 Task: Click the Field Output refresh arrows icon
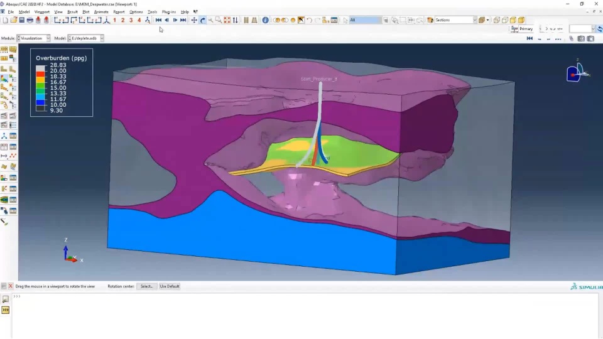point(599,29)
